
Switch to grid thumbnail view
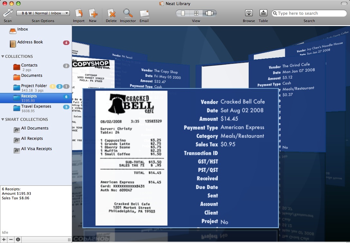(x=196, y=13)
